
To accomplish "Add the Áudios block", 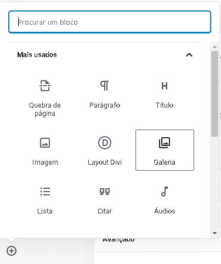I will 165,200.
